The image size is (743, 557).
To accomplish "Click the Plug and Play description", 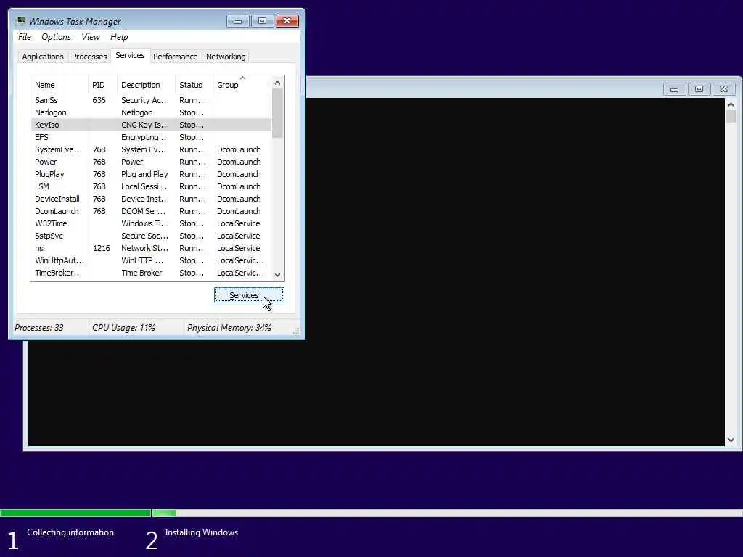I will 144,174.
